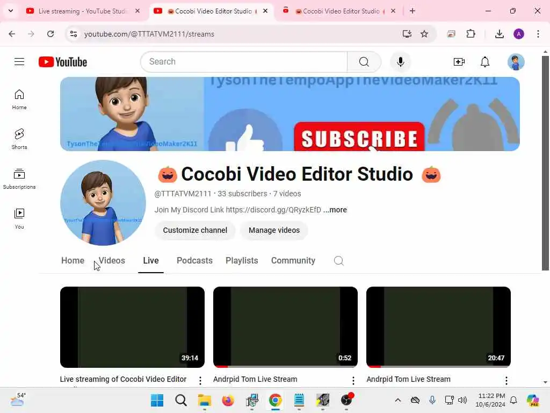Viewport: 550px width, 413px height.
Task: Close the Live streaming YouTube Studio tab
Action: 137,11
